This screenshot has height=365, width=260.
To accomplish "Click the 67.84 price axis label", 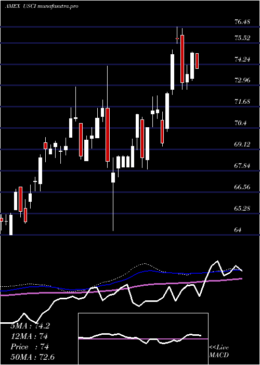I will [242, 166].
